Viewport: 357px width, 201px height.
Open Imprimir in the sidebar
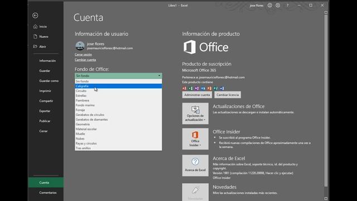coord(46,90)
